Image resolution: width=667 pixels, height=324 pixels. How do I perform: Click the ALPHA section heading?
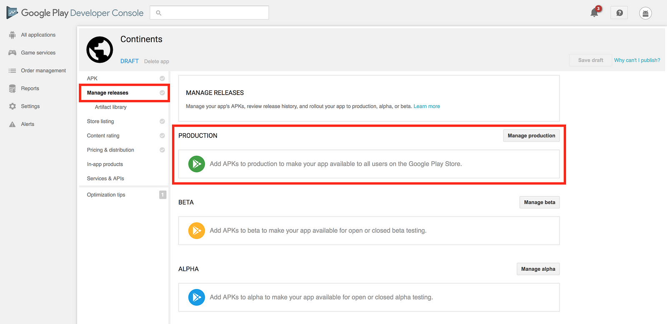(x=188, y=269)
